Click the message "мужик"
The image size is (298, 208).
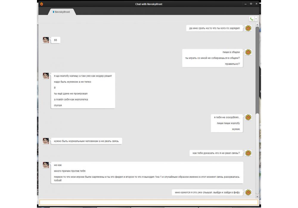click(x=236, y=129)
